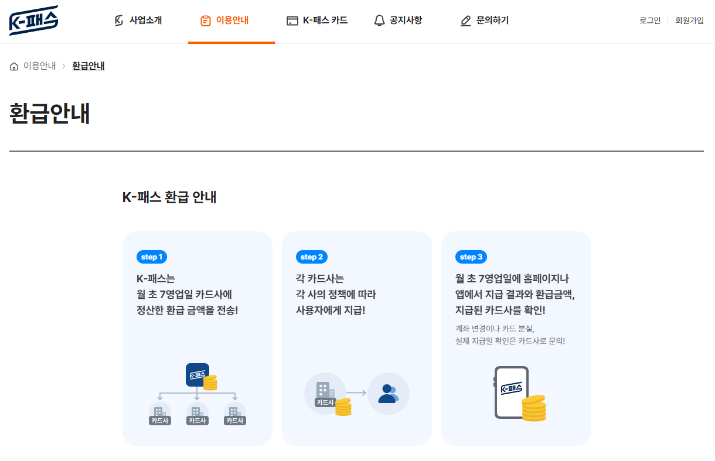Click 환급안내 breadcrumb link

88,66
